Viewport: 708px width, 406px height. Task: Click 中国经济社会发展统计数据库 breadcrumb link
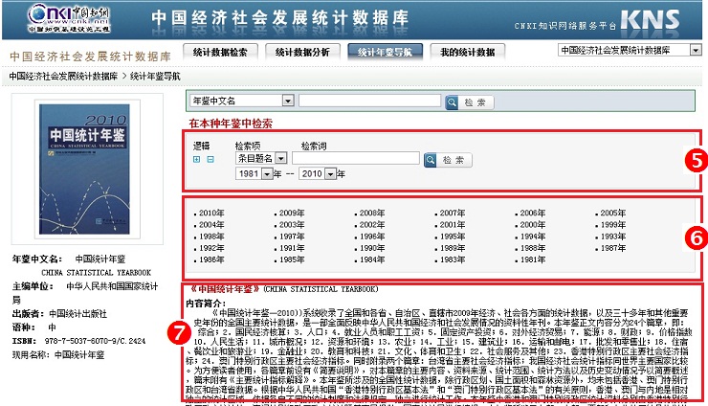click(x=64, y=75)
